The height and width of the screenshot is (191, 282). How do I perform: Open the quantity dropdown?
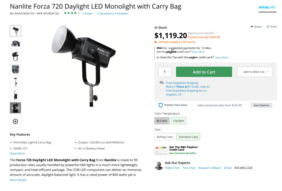(165, 72)
